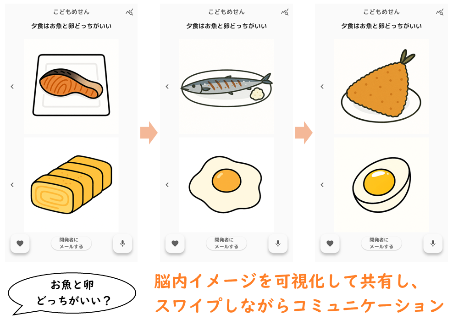The width and height of the screenshot is (453, 320).
Task: Open the search-graph icon atop the left screen
Action: click(129, 12)
